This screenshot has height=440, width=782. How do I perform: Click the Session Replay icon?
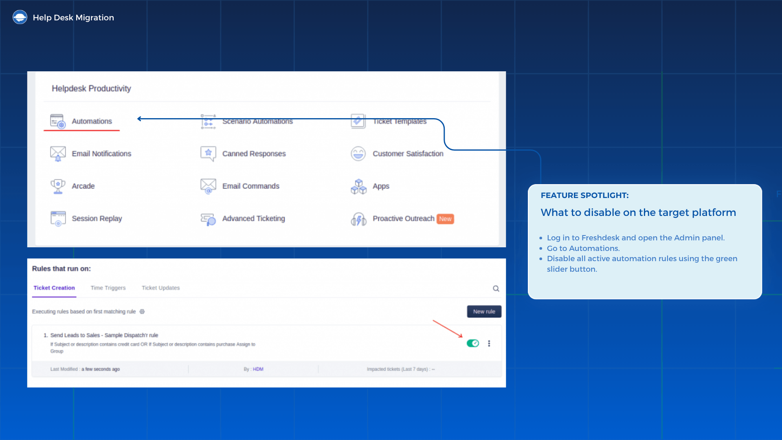point(58,219)
